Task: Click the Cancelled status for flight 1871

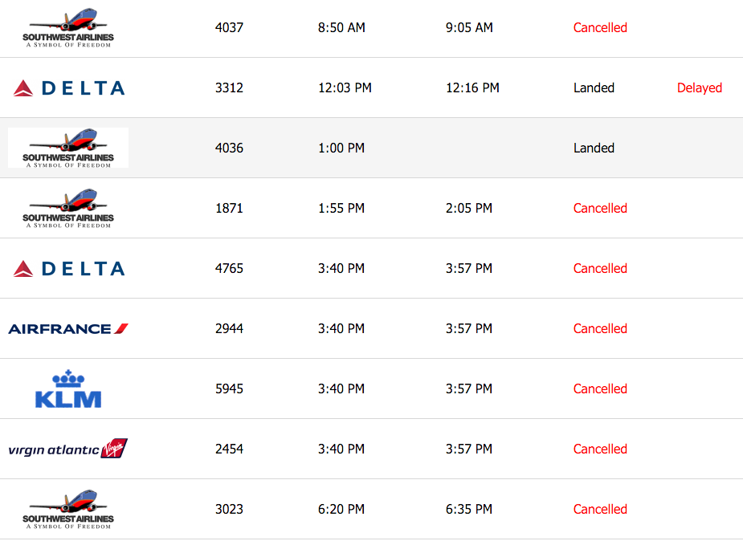Action: pyautogui.click(x=600, y=208)
